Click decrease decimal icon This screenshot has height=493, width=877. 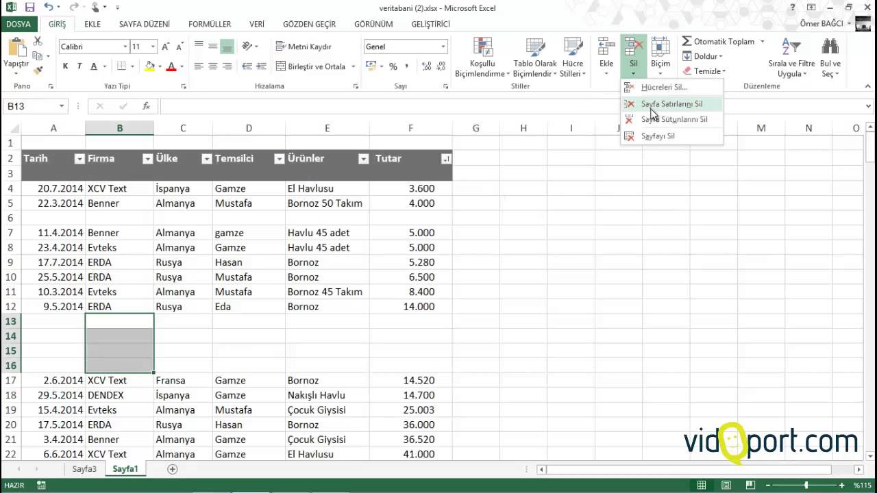tap(441, 66)
